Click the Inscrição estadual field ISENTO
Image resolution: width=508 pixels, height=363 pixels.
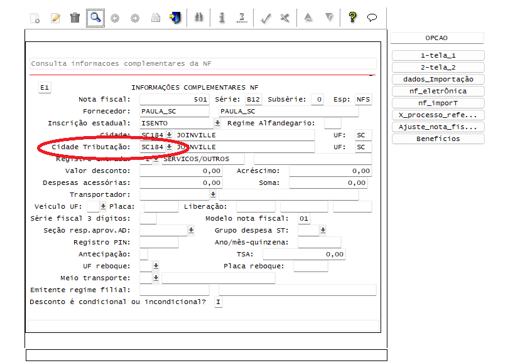click(x=177, y=123)
